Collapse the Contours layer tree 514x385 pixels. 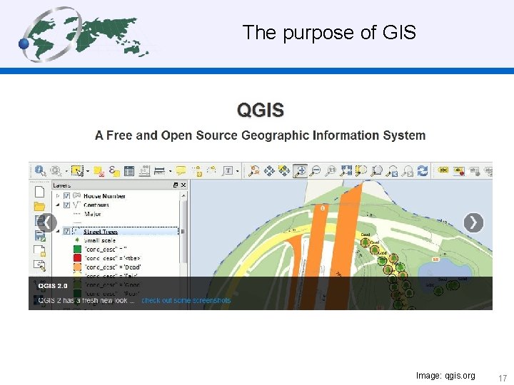coord(58,205)
